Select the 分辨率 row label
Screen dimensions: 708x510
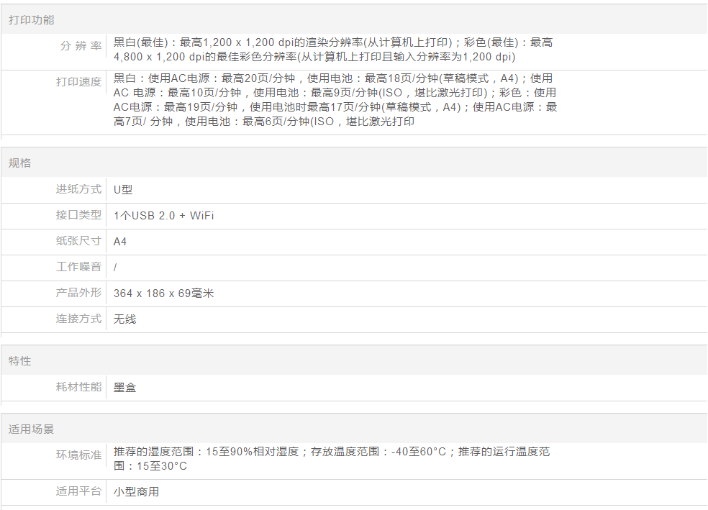click(x=81, y=46)
